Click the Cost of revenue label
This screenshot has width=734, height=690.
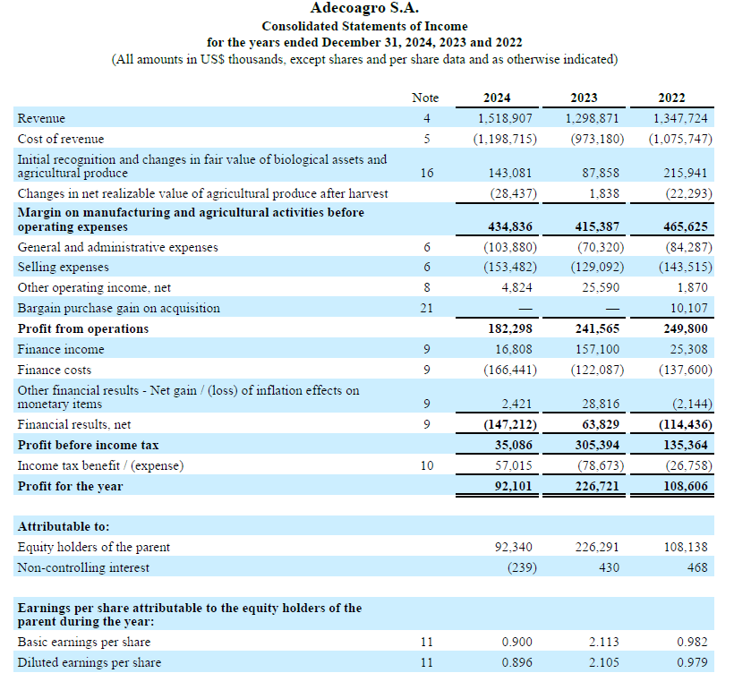coord(61,139)
